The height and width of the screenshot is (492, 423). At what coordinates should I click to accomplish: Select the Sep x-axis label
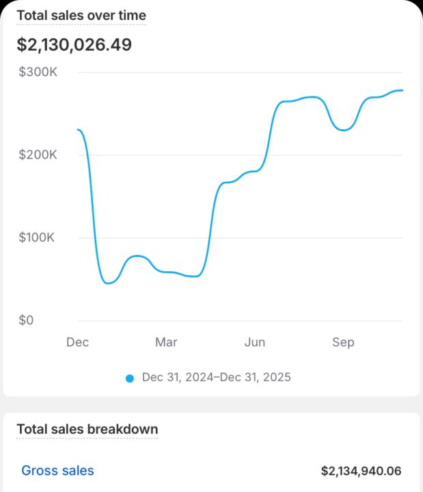(343, 342)
